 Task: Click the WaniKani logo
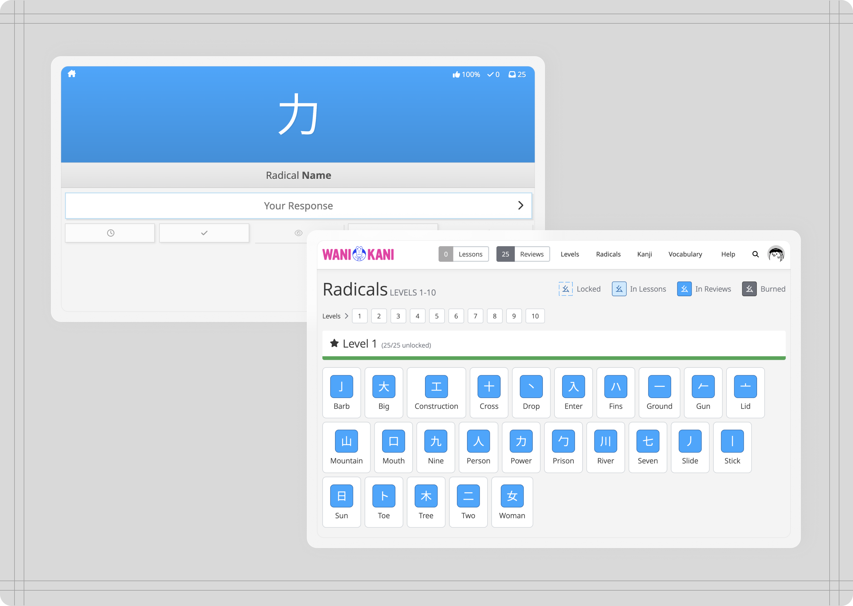358,254
